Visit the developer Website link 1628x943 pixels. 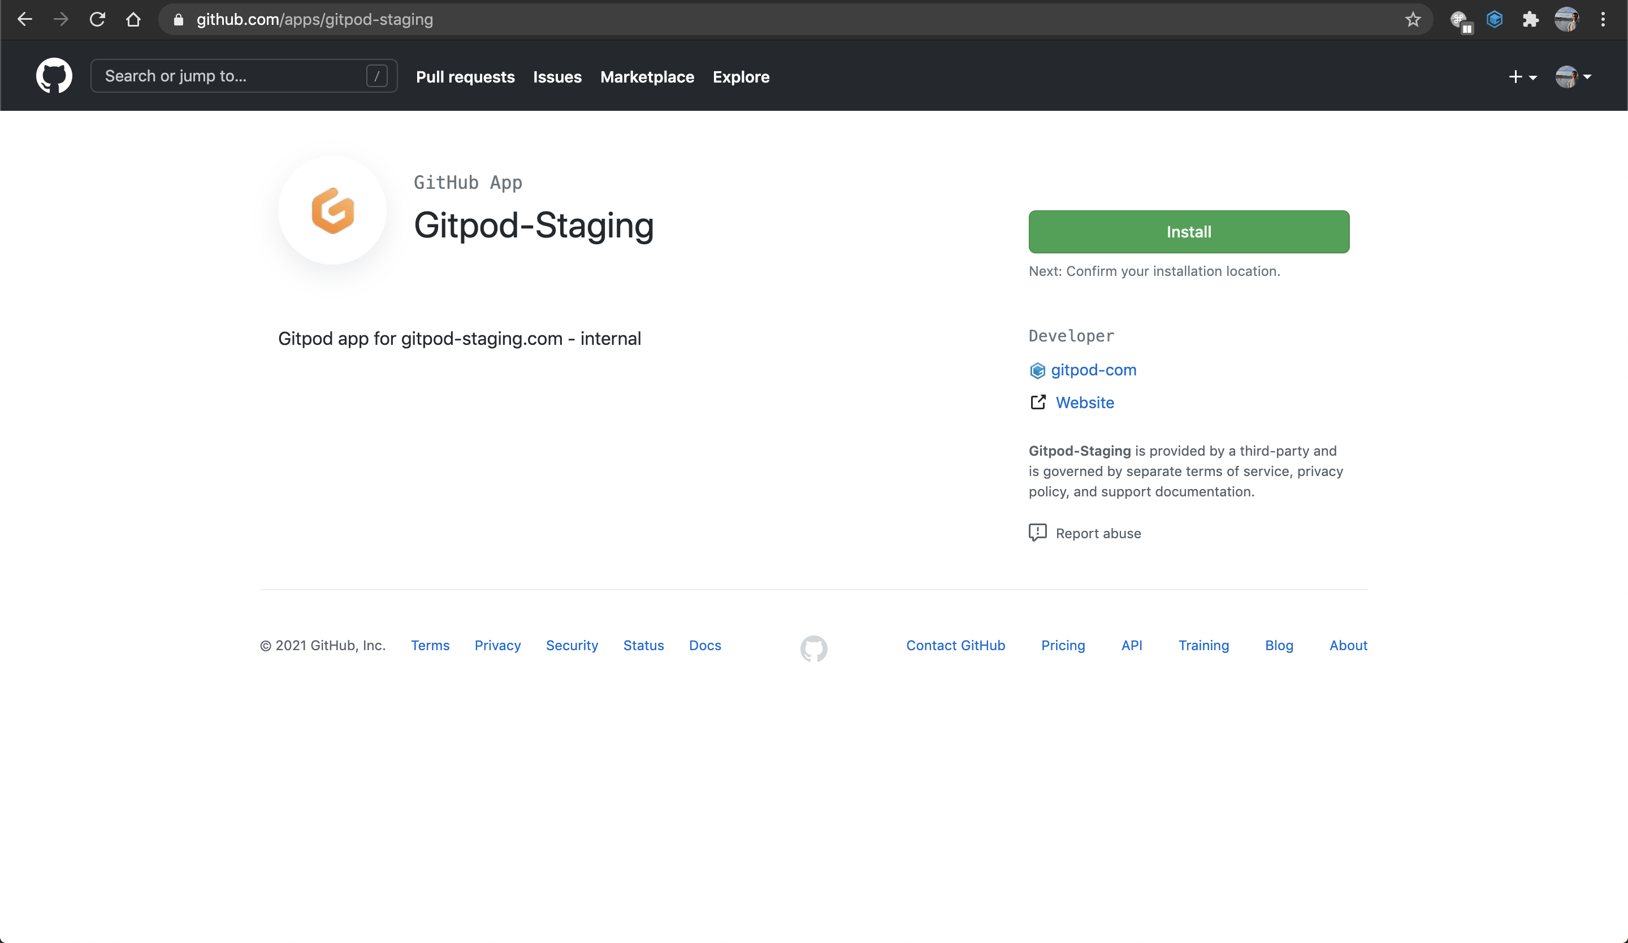click(1085, 403)
